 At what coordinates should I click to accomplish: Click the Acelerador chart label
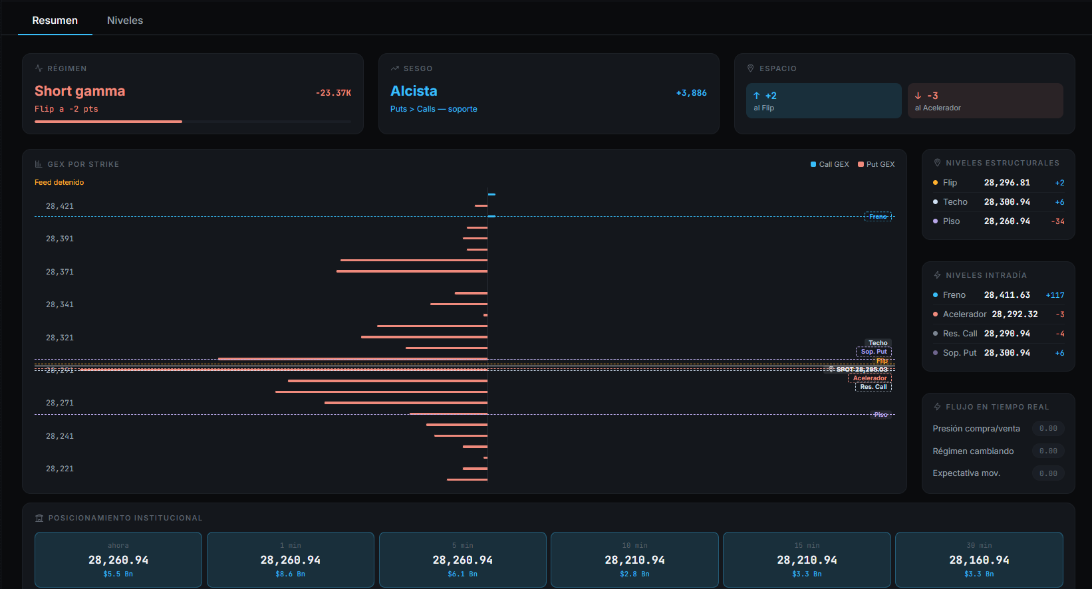pyautogui.click(x=870, y=378)
